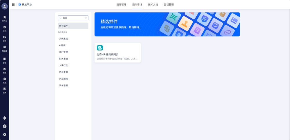Clear the 北森 search text
Screen dimensions: 290x140
pyautogui.click(x=86, y=18)
